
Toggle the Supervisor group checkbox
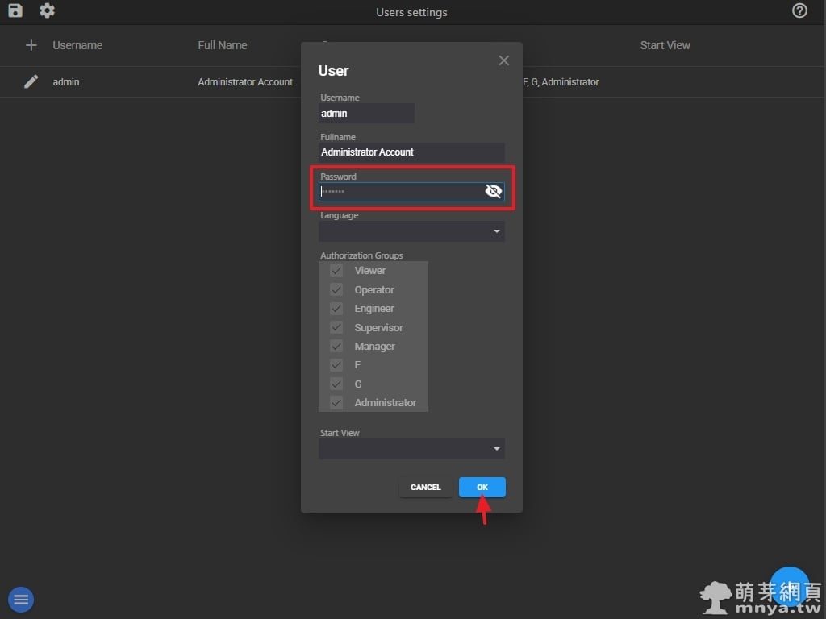tap(336, 328)
